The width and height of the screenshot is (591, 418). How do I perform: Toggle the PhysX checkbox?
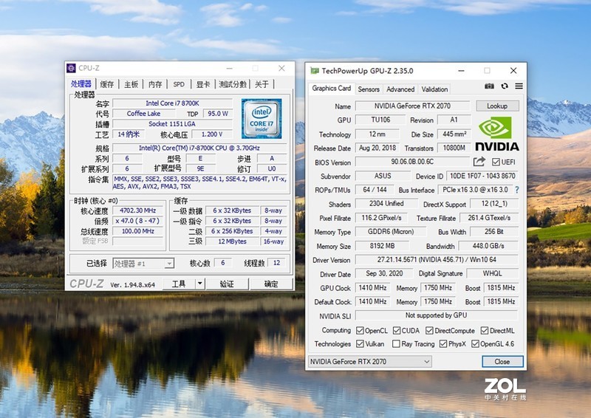pos(443,343)
